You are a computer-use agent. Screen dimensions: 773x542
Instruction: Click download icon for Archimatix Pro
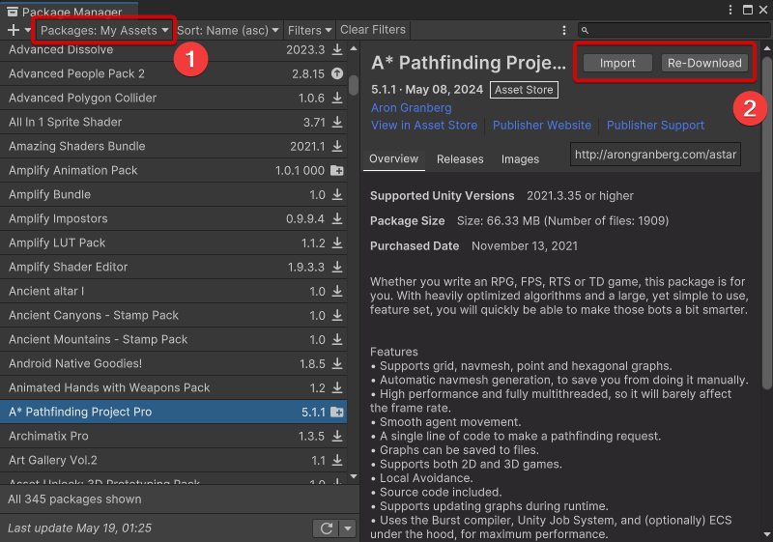tap(337, 436)
